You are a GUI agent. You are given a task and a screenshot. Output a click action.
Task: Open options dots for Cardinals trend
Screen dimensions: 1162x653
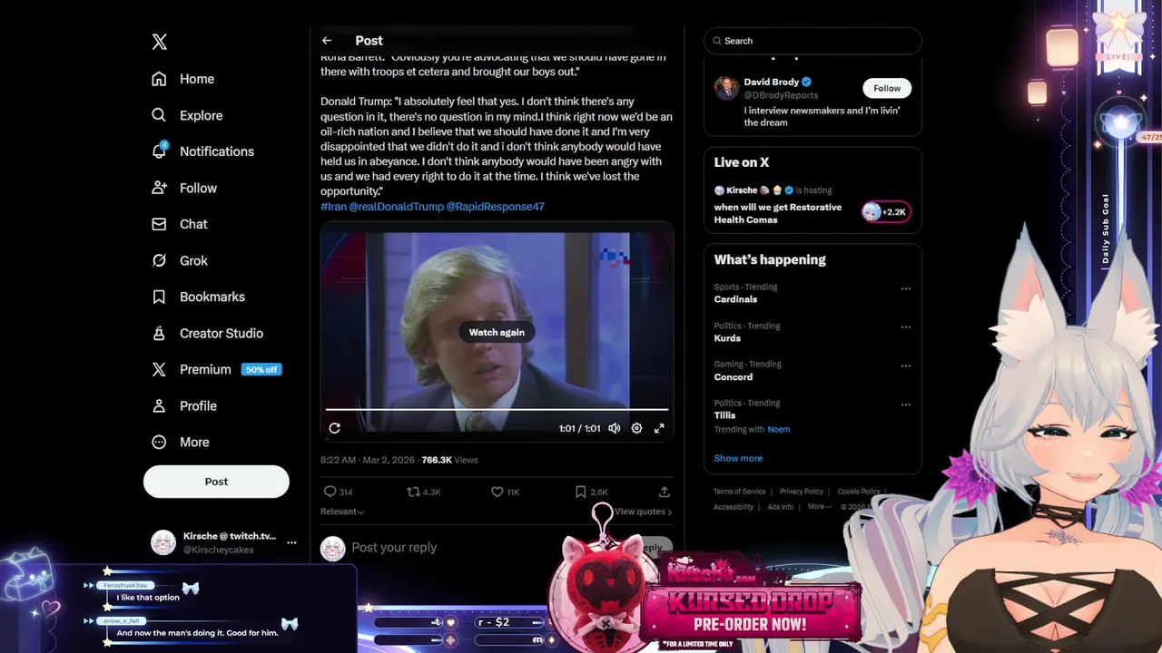pyautogui.click(x=906, y=288)
